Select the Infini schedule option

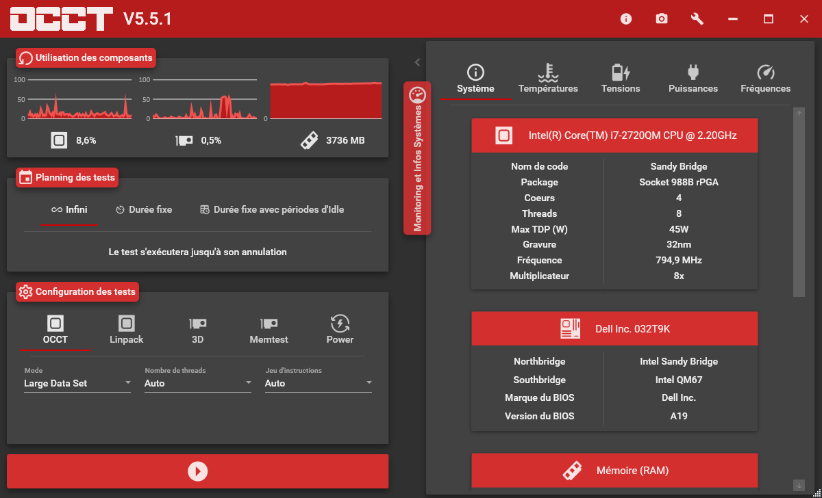click(69, 210)
